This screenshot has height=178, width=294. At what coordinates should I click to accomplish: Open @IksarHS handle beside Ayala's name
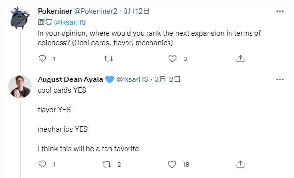pyautogui.click(x=132, y=79)
